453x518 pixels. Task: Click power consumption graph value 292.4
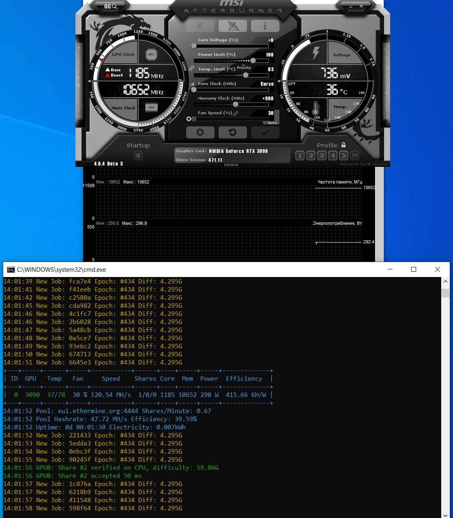[369, 242]
